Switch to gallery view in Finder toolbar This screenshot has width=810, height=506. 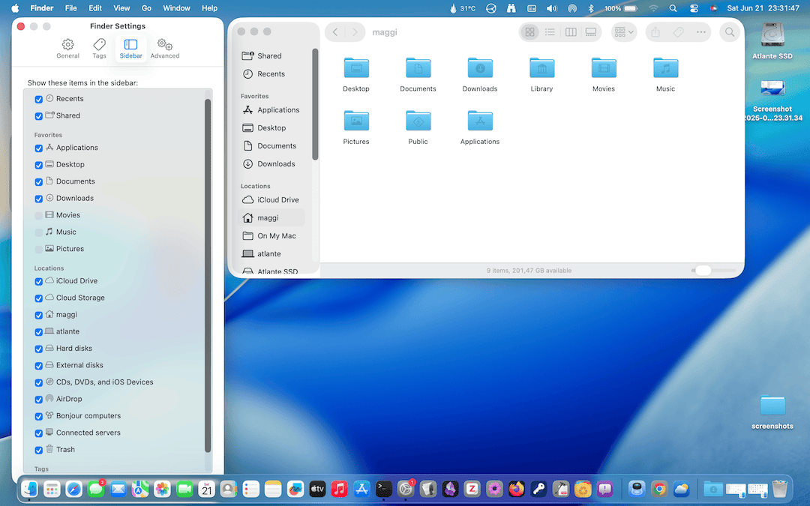591,32
